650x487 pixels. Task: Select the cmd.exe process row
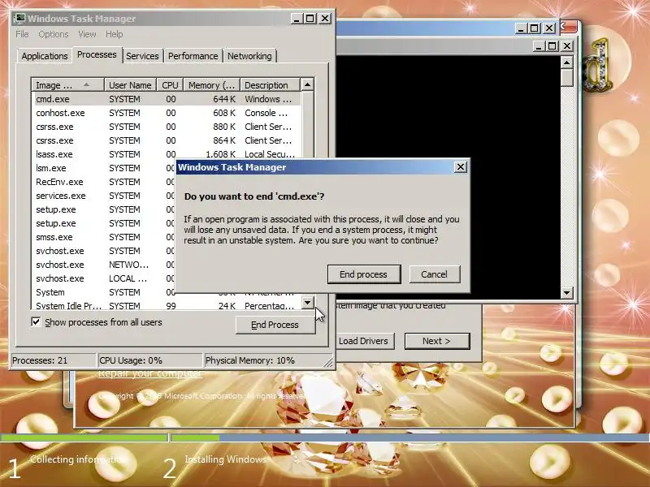click(x=166, y=99)
